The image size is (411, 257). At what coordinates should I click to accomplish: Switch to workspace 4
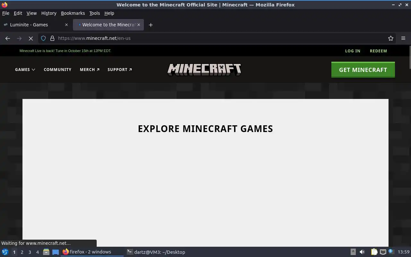[x=37, y=252]
